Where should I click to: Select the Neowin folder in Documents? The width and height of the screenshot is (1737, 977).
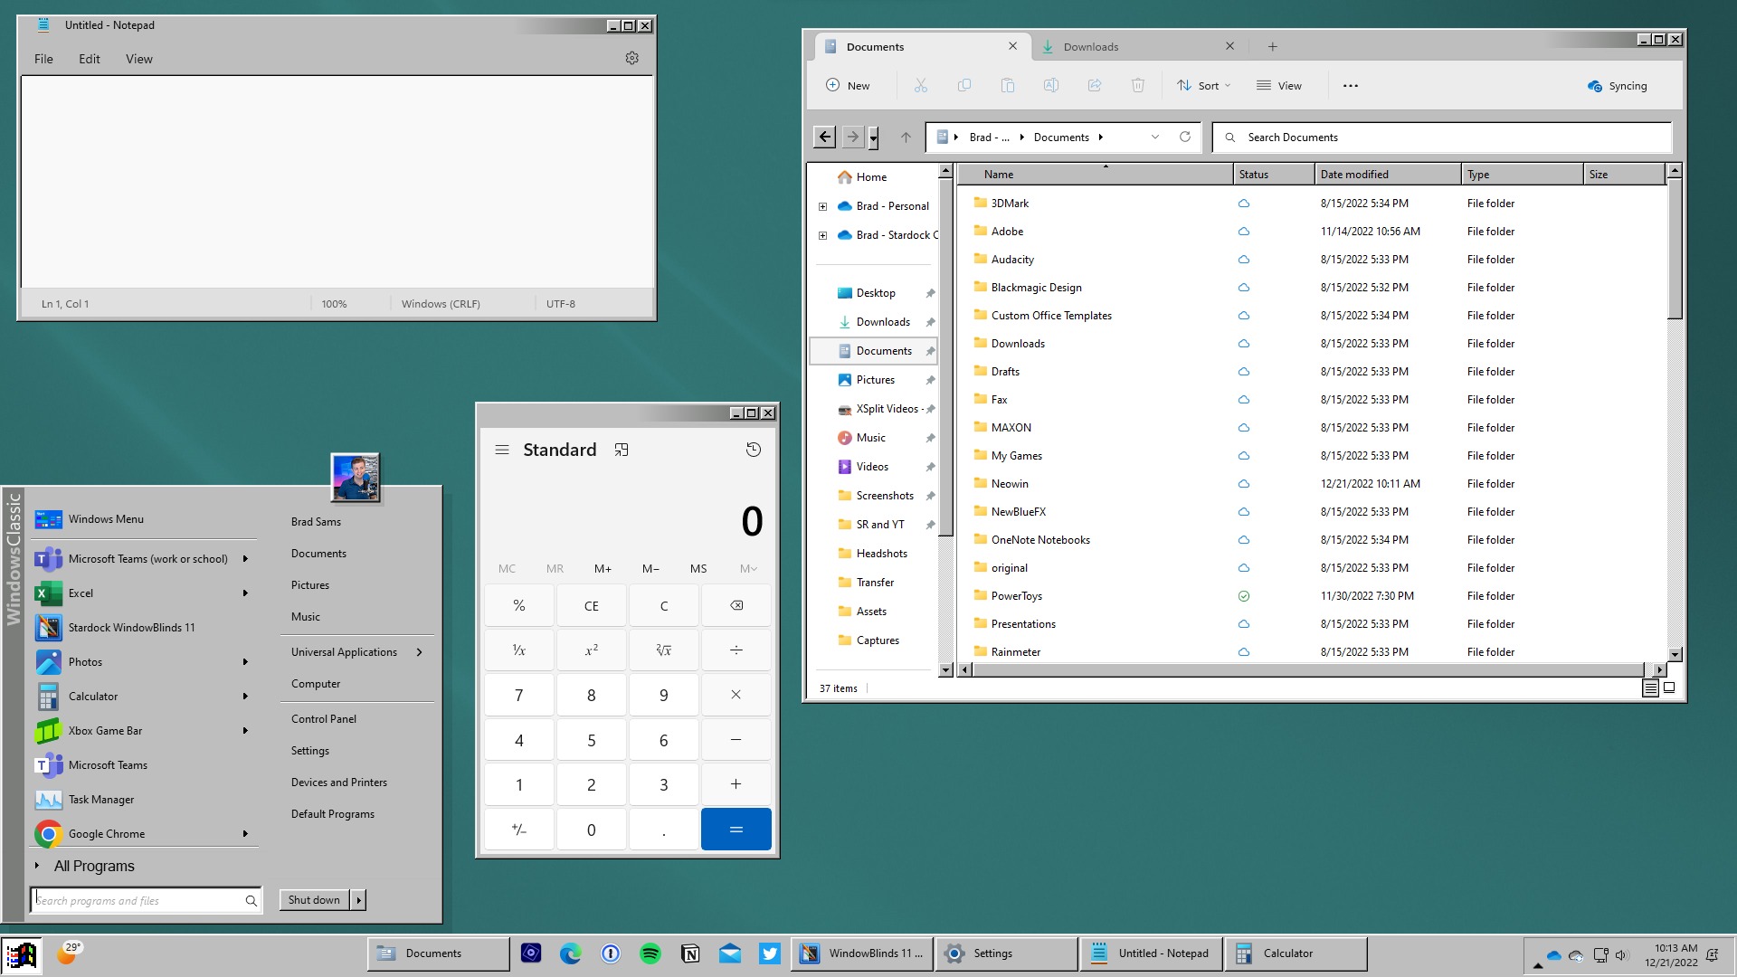(1010, 483)
